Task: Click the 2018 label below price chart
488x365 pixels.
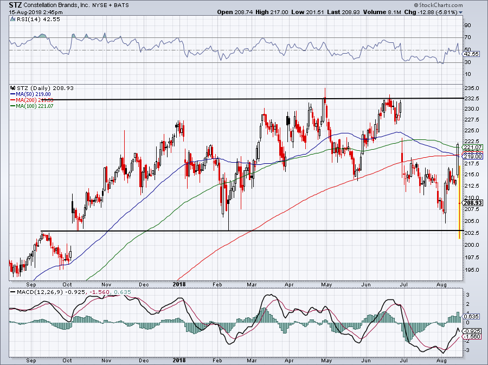Action: click(179, 284)
